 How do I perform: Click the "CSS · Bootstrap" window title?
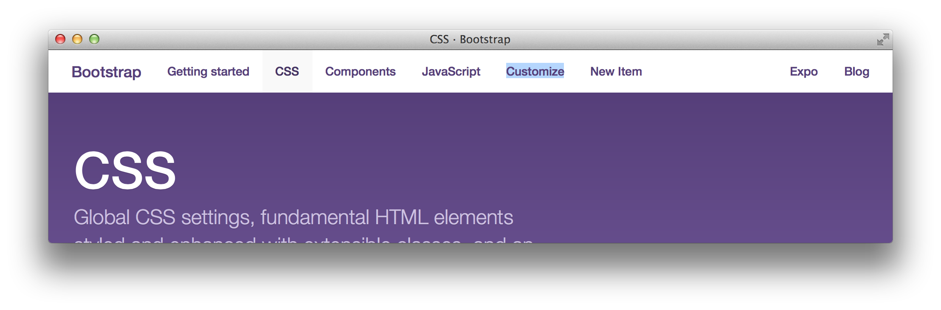[x=470, y=39]
